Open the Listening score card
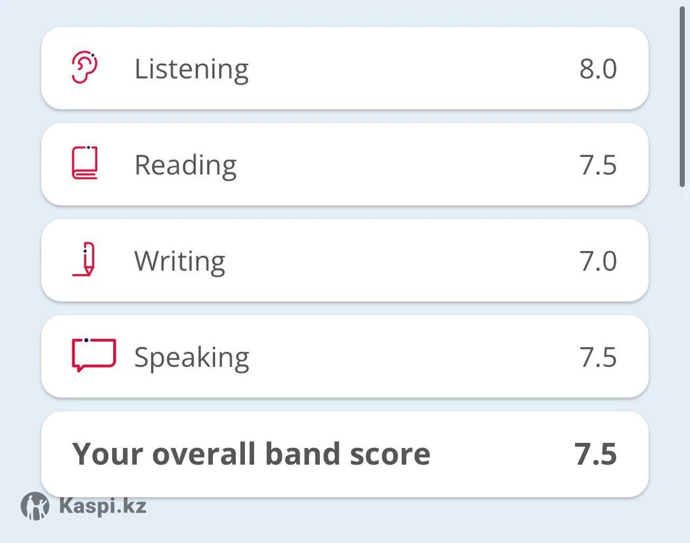 pyautogui.click(x=345, y=68)
